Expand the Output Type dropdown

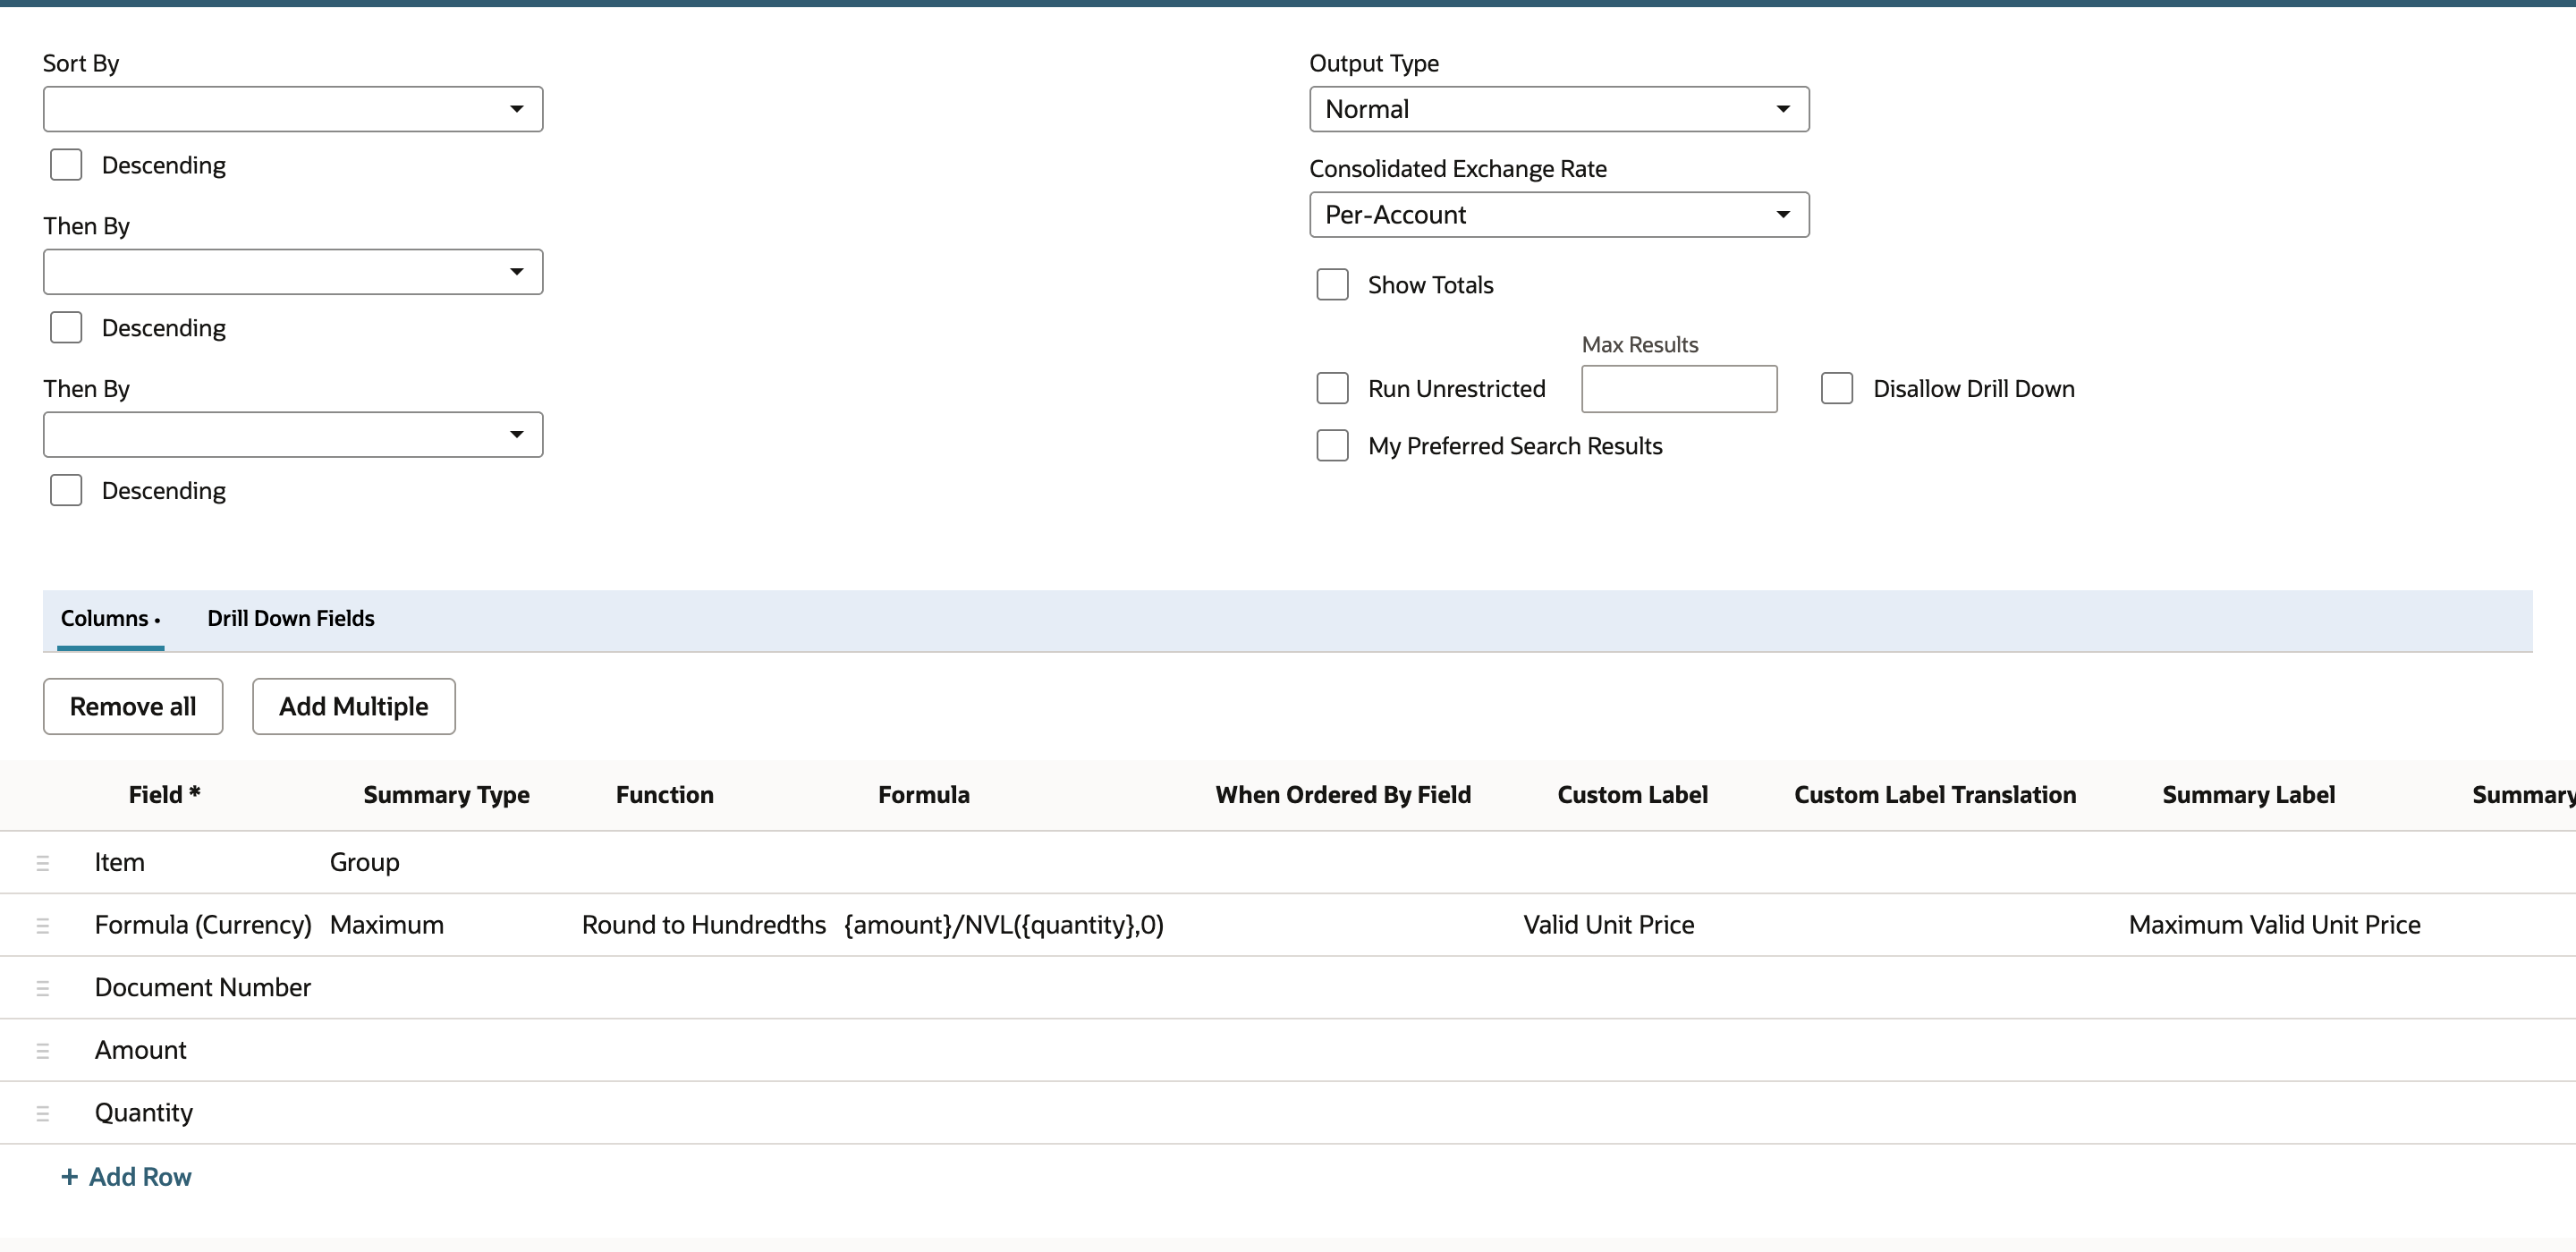tap(1559, 109)
